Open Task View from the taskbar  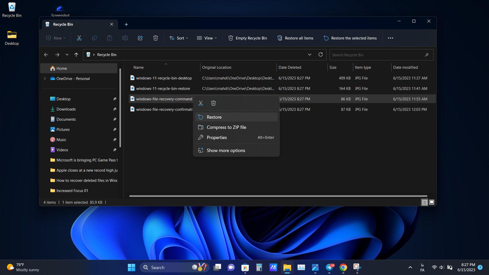click(217, 267)
